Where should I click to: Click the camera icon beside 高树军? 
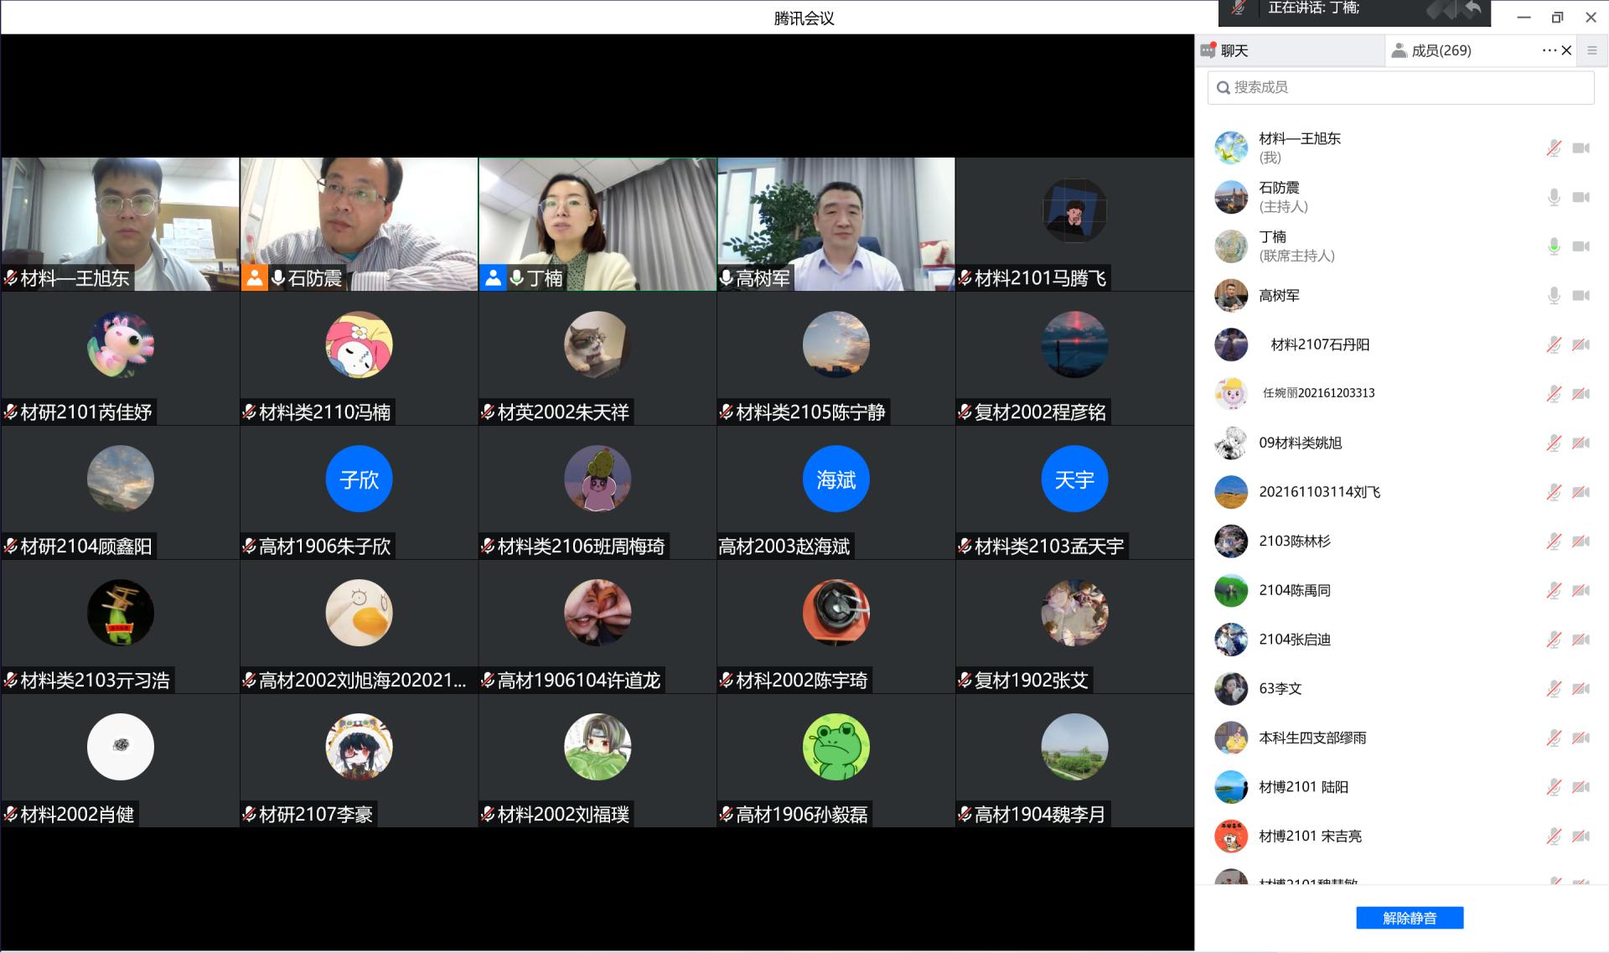coord(1581,296)
